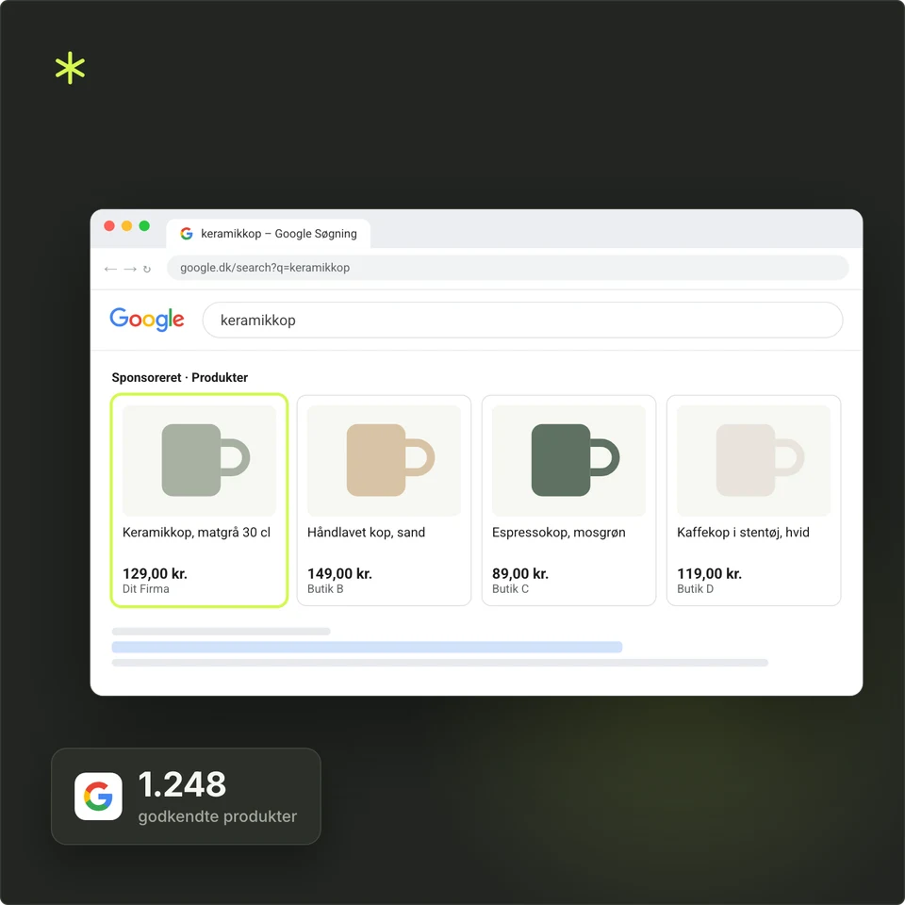Screen dimensions: 905x905
Task: Click the Google logo beside the search box
Action: [147, 319]
